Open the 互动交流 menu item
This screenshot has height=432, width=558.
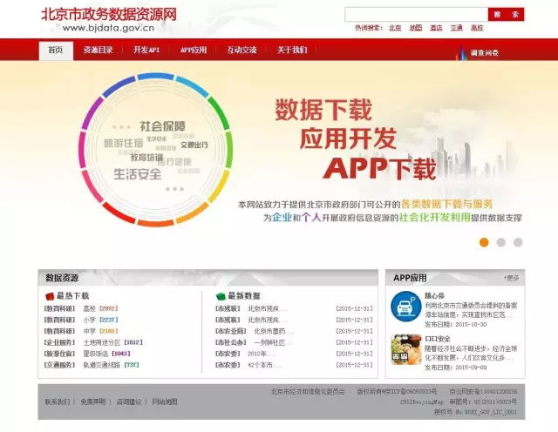[x=242, y=51]
